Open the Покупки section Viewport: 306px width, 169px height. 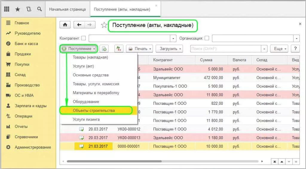tap(22, 64)
